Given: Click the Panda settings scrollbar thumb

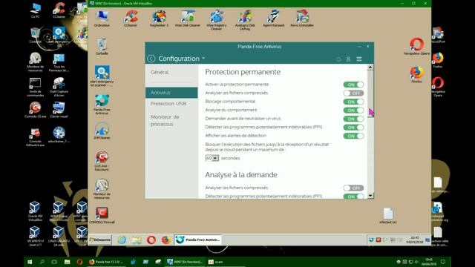Looking at the screenshot, I should click(370, 94).
